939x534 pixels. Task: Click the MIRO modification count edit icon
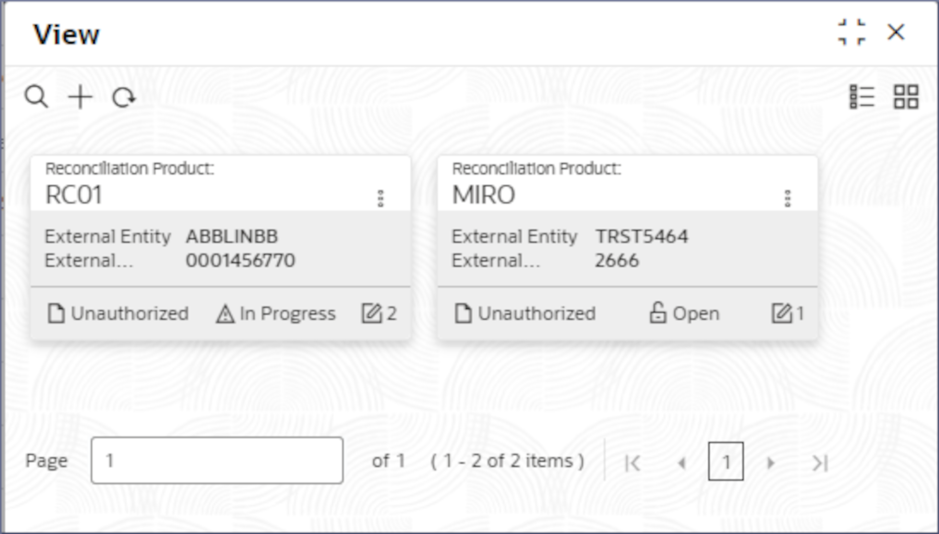782,313
